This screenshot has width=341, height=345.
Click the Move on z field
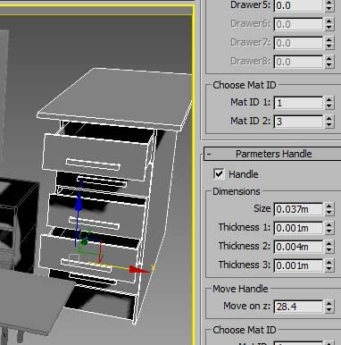pyautogui.click(x=298, y=307)
